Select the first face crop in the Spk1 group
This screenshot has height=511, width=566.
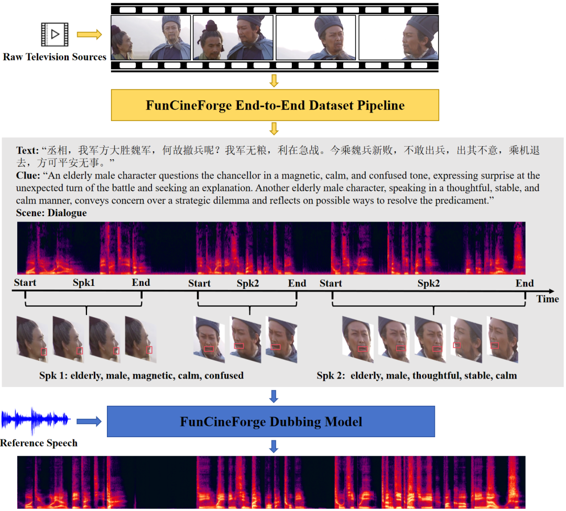tap(32, 339)
